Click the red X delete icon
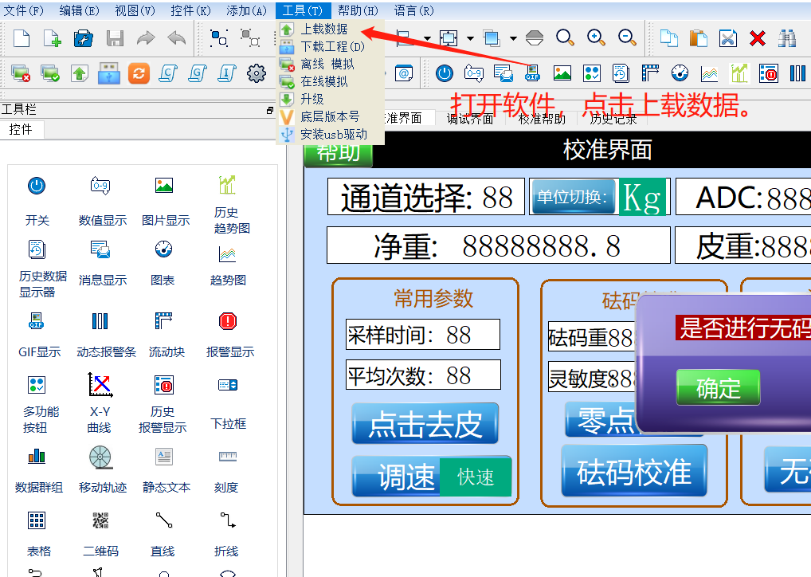Image resolution: width=811 pixels, height=577 pixels. pos(757,37)
